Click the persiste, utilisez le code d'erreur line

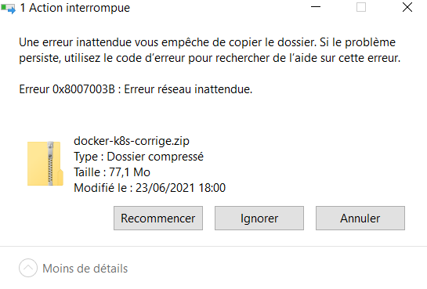(210, 58)
